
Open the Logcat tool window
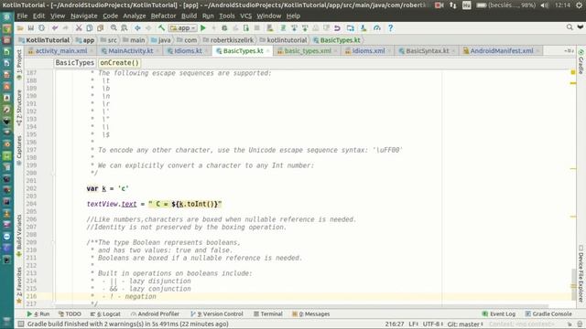point(105,314)
